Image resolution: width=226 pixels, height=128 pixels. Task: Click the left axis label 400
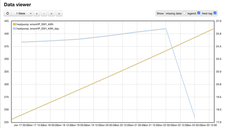(6, 34)
